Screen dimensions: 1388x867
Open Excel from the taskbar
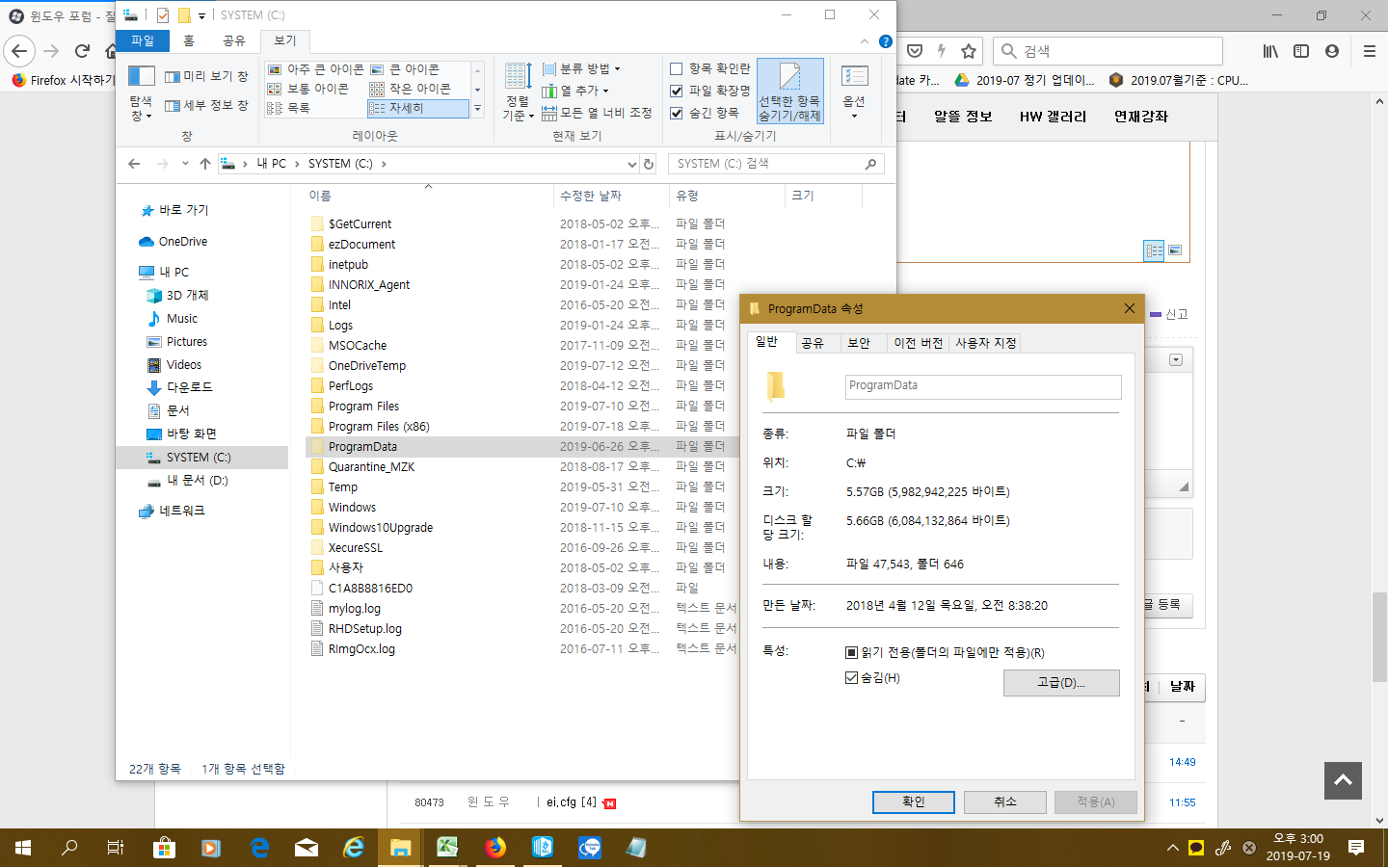(447, 848)
